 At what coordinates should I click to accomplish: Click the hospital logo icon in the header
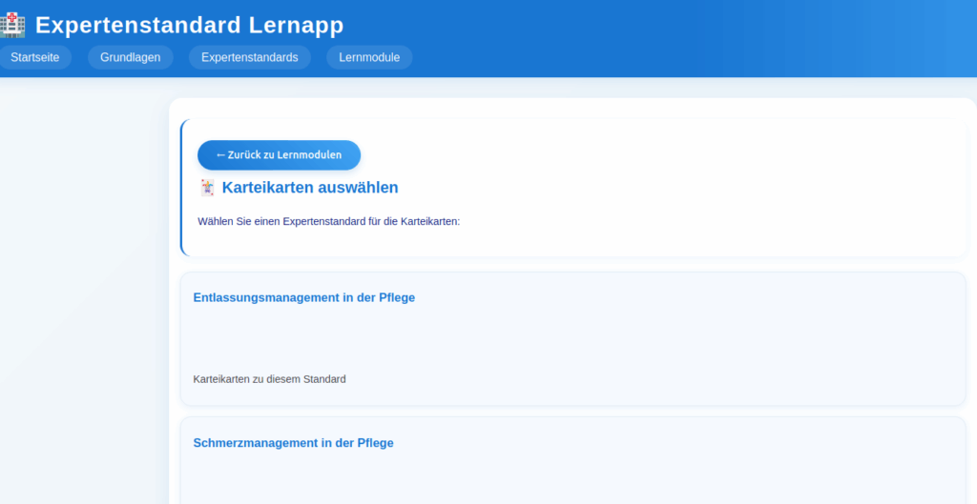[x=11, y=25]
